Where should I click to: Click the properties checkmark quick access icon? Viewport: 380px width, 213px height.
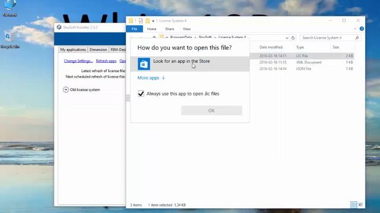tap(141, 21)
